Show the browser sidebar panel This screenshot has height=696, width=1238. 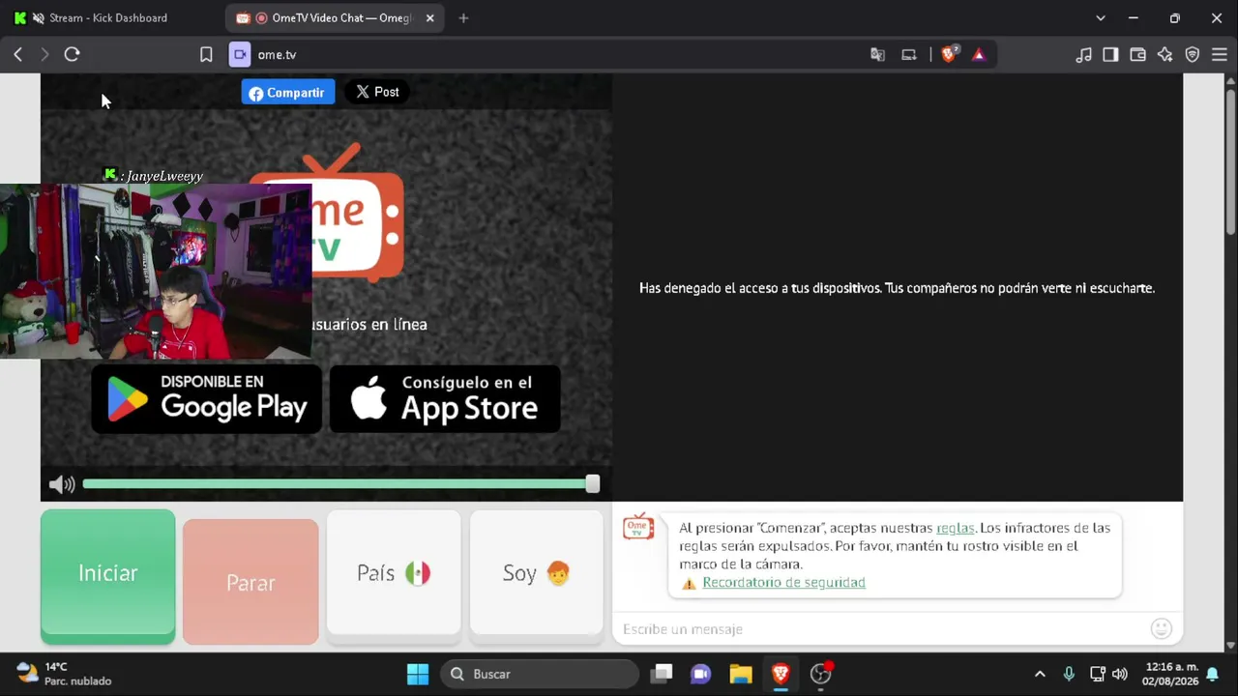click(1110, 55)
